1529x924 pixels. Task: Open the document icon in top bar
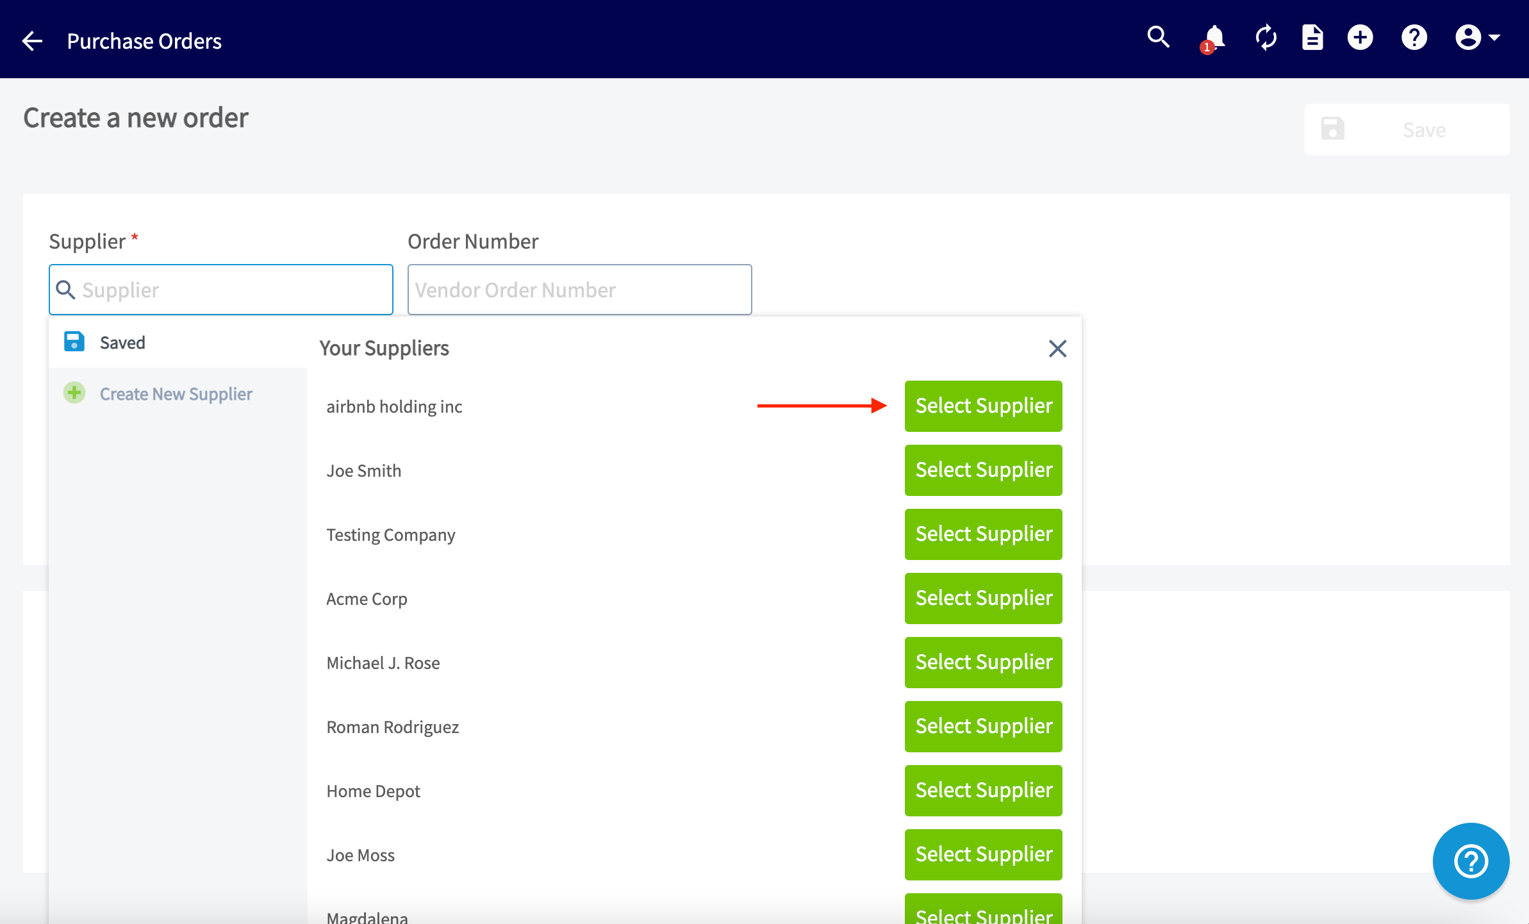click(1312, 38)
